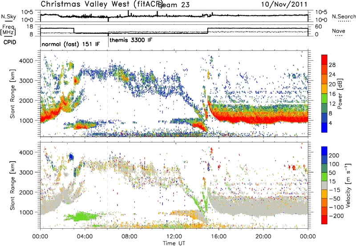The image size is (356, 246).
Task: Click the 'CPID' row label
Action: [x=10, y=42]
